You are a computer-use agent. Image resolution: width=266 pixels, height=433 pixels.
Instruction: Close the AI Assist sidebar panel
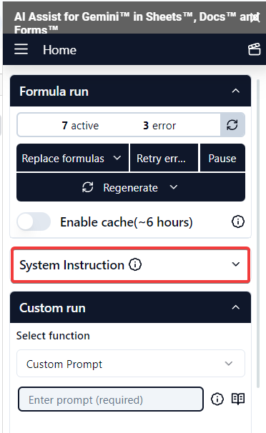tap(256, 18)
